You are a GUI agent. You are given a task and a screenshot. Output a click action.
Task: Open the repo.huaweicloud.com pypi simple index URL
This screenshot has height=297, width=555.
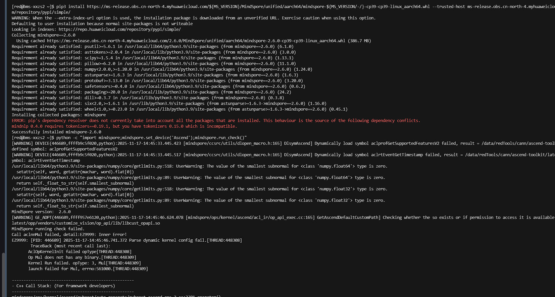tap(119, 29)
